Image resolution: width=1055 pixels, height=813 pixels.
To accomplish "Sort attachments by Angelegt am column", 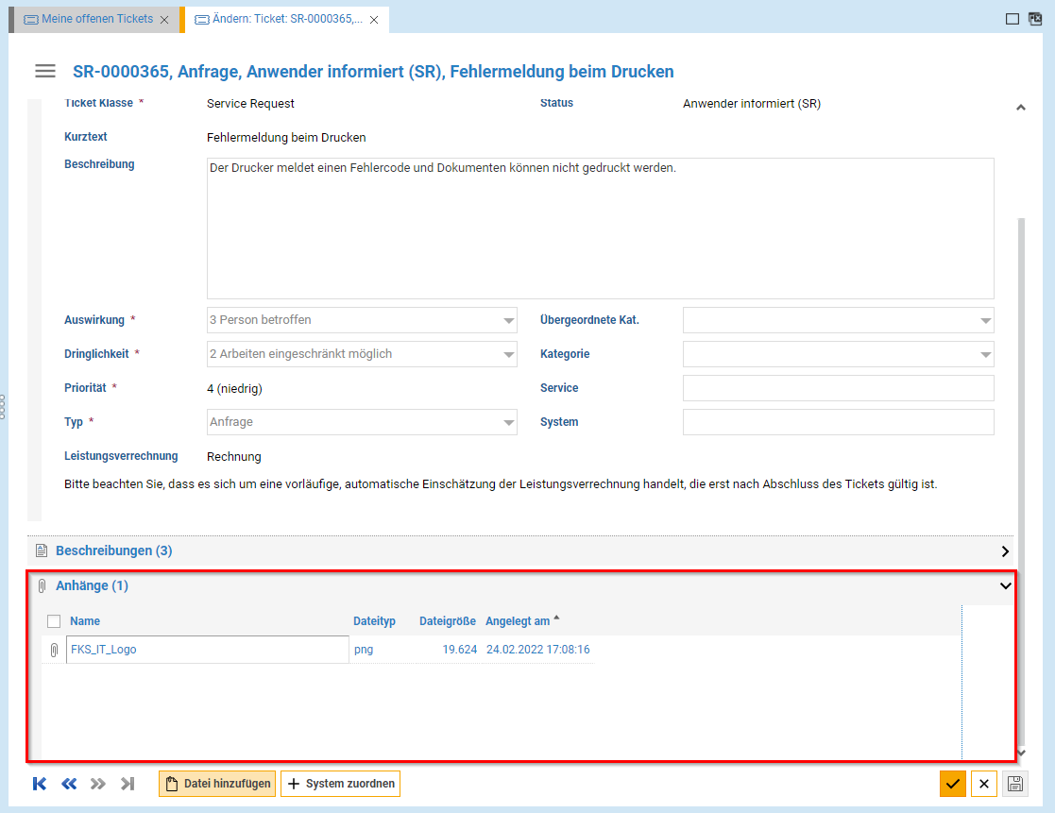I will tap(518, 621).
